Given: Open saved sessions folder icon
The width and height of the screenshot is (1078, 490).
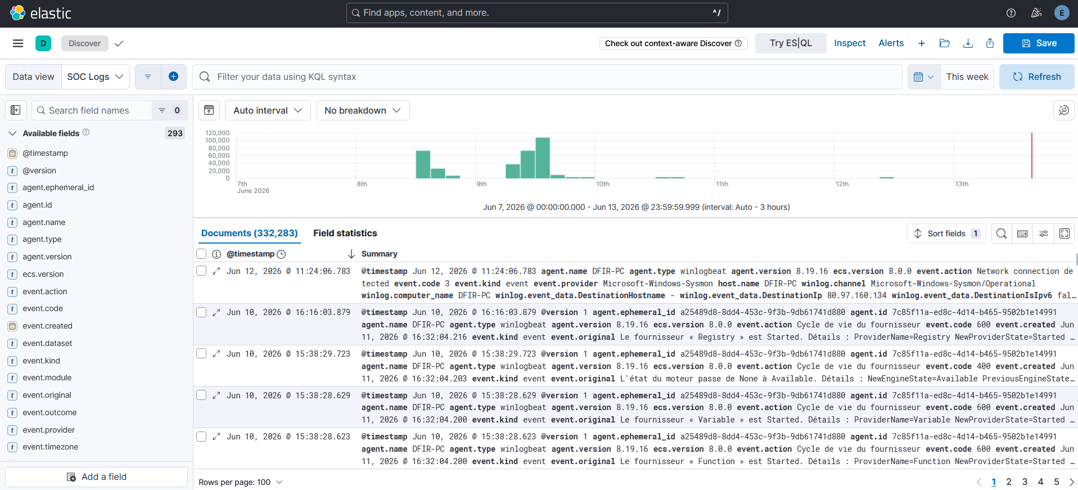Looking at the screenshot, I should 945,43.
